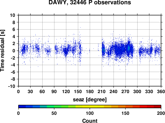This screenshot has width=165, height=123.
Task: Pick the green segment near colorbar value 50
Action: (x=54, y=107)
